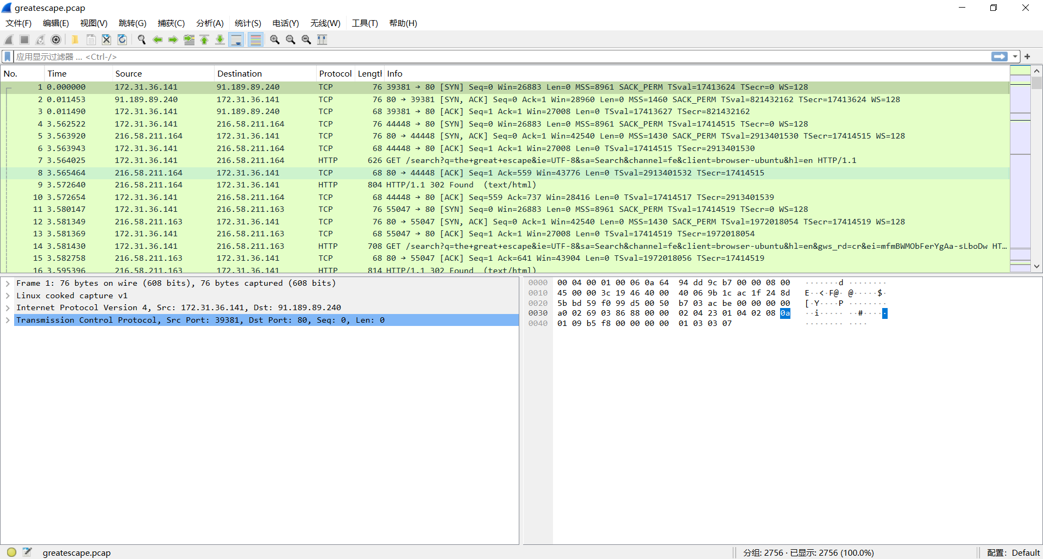Click greatescape.pcap name in status bar

pos(77,552)
